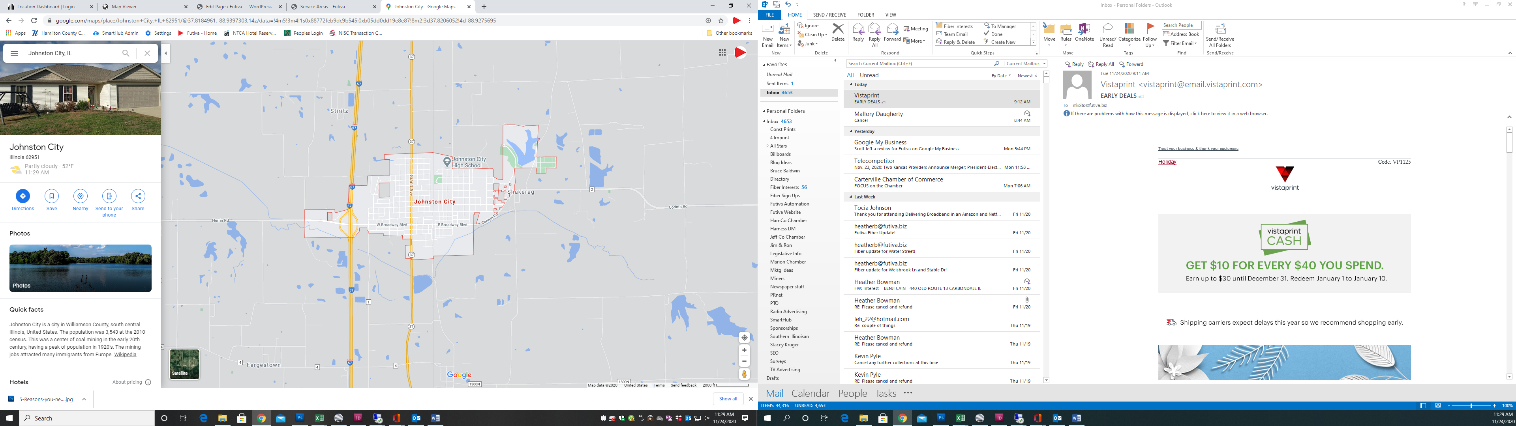Click the Delete icon in Outlook ribbon

838,29
